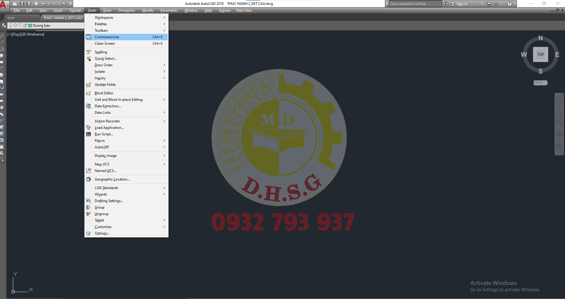Expand the Palettes submenu

point(126,24)
